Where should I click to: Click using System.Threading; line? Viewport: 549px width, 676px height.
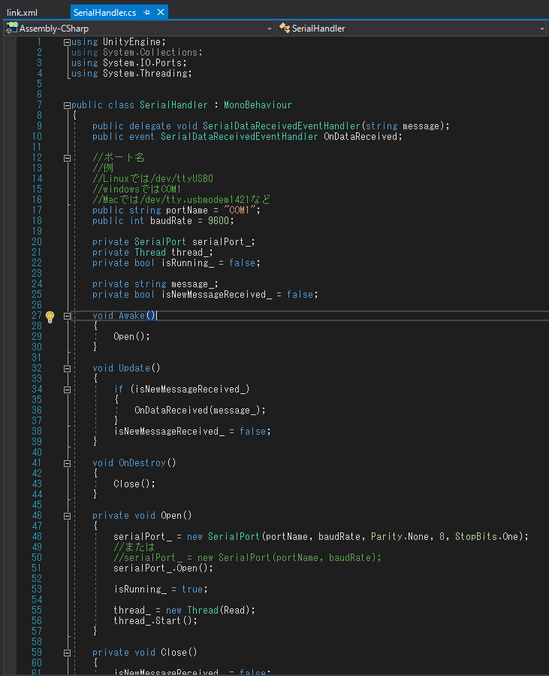pyautogui.click(x=131, y=73)
